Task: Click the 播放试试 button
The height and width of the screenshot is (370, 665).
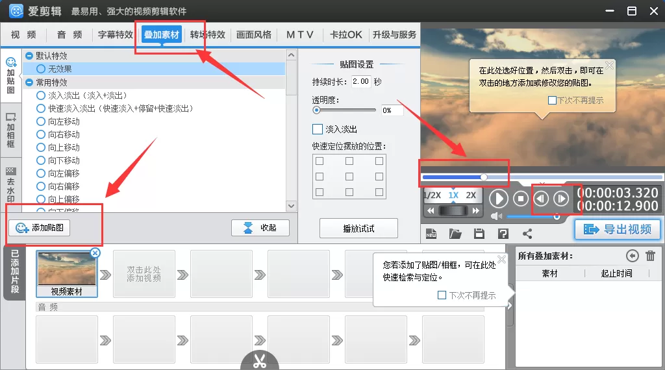Action: point(358,229)
